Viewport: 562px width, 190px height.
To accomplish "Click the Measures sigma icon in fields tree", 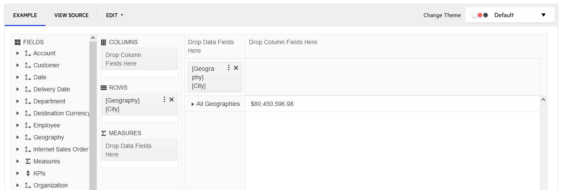I will pyautogui.click(x=28, y=161).
